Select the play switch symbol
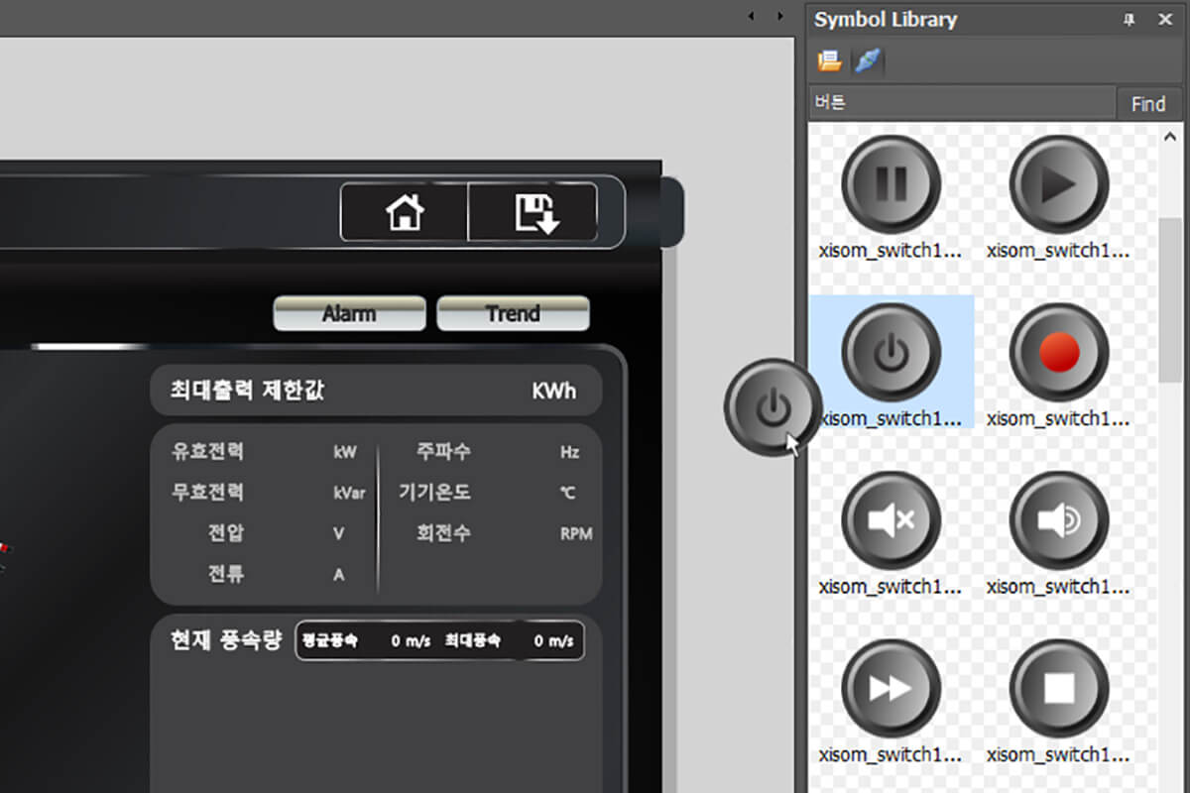The height and width of the screenshot is (793, 1190). 1058,184
